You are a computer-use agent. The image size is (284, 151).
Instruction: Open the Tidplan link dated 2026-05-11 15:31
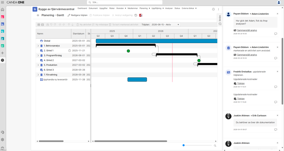[x=241, y=83]
